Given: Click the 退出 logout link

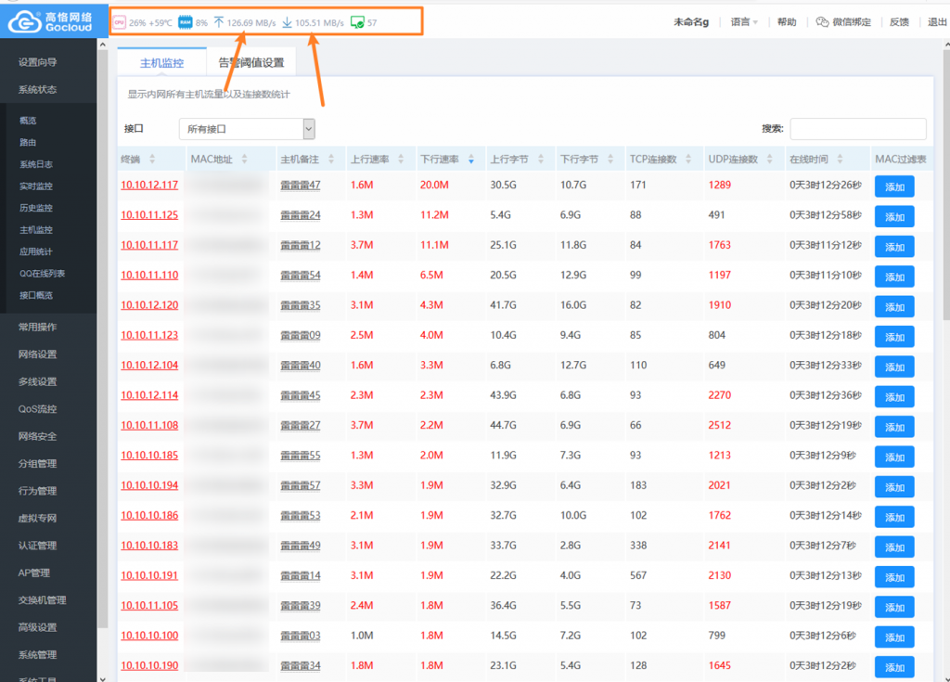Looking at the screenshot, I should [937, 22].
